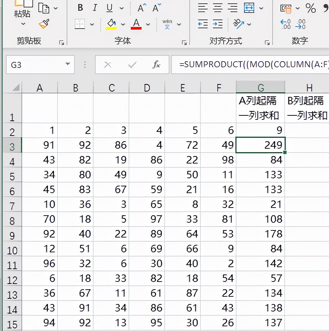
Task: Toggle Bold formatting
Action: 80,8
